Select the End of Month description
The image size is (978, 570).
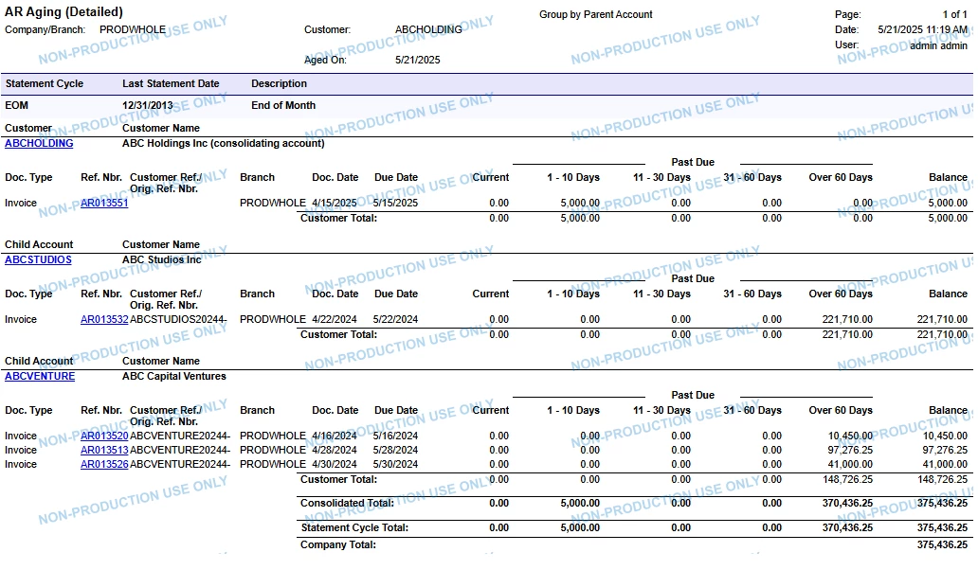tap(283, 106)
